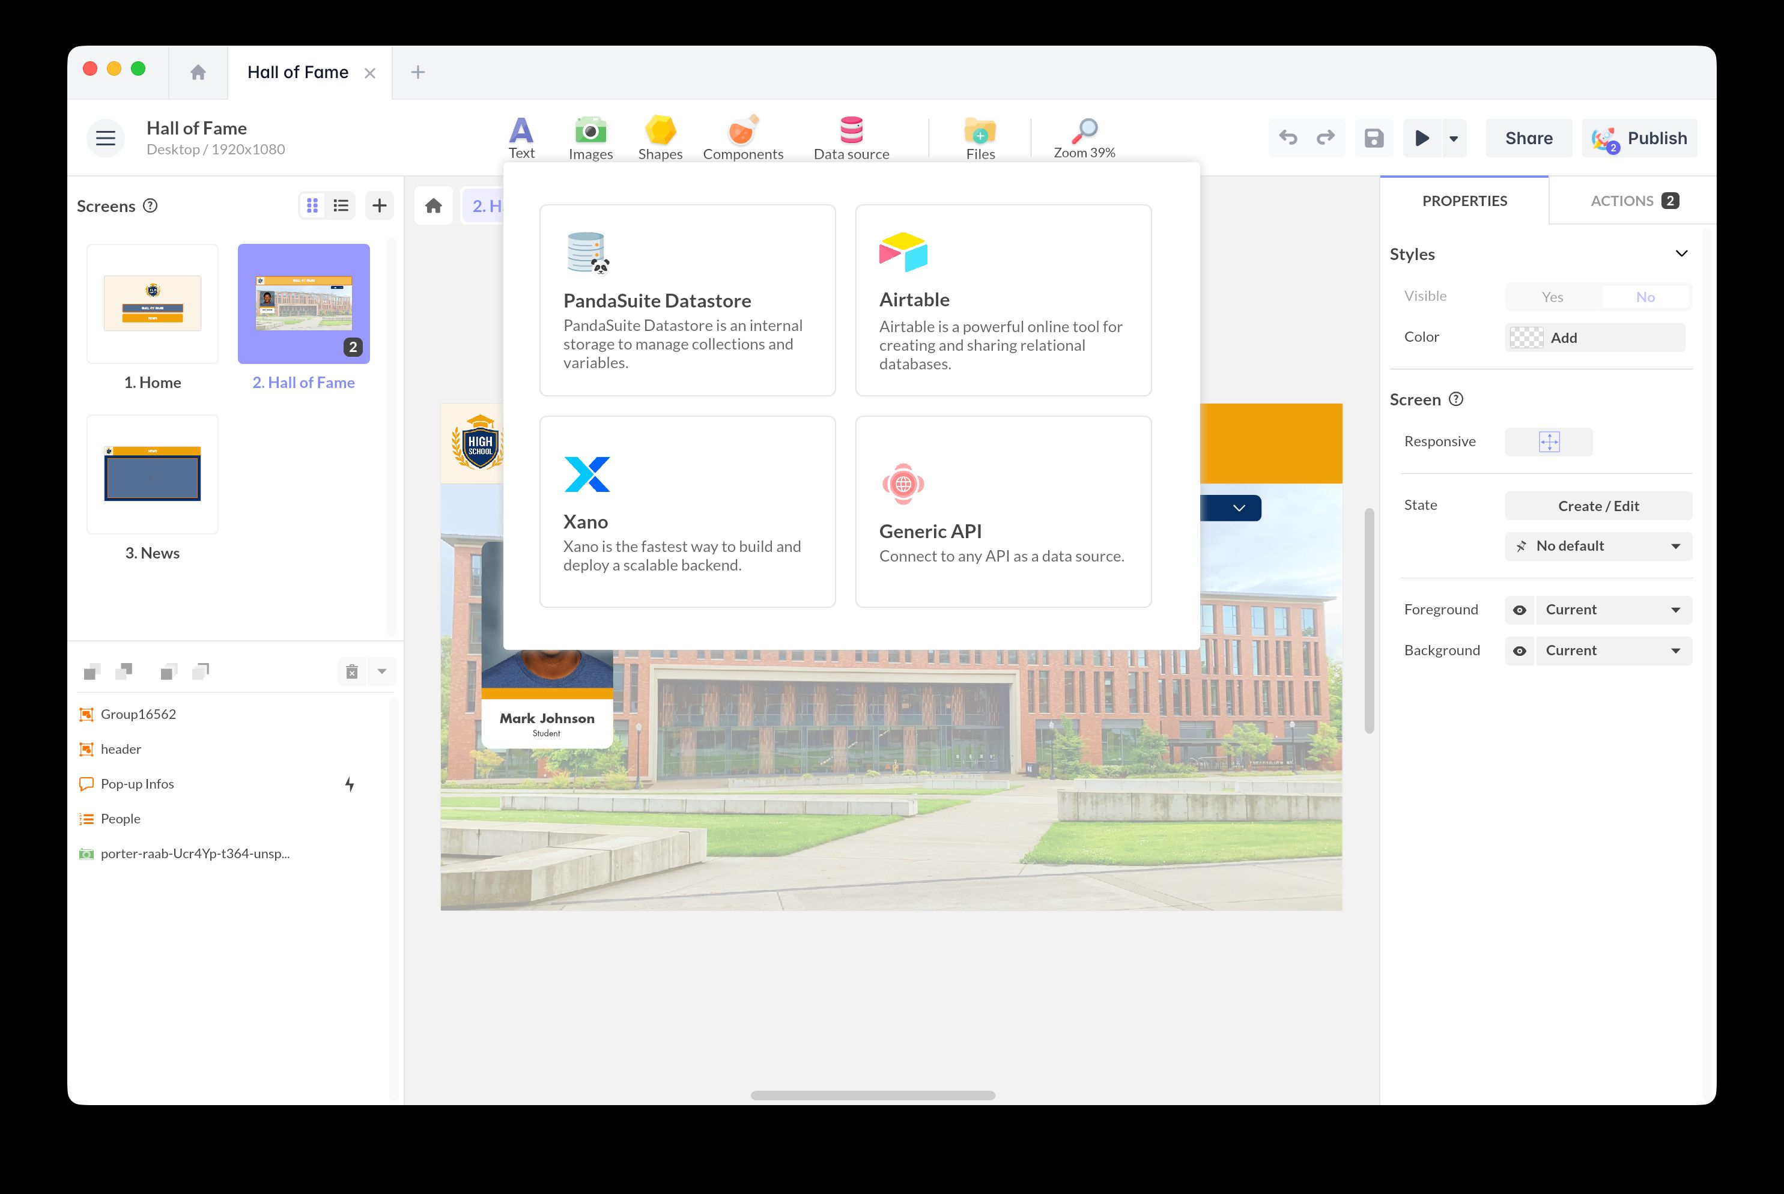Toggle Foreground visibility eye icon
Screen dimensions: 1784x1194
1520,609
